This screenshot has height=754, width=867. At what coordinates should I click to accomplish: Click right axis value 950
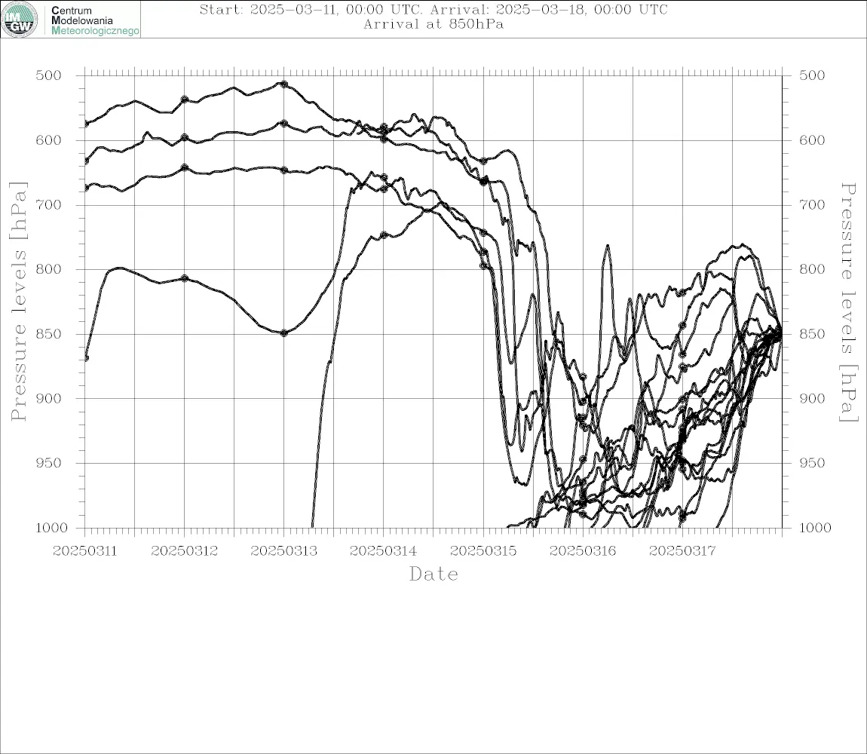812,463
